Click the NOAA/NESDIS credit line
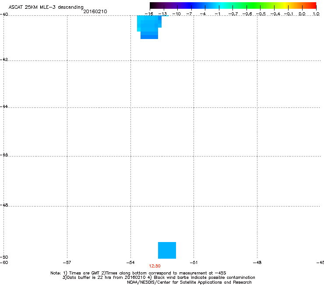324x285 pixels. coord(189,282)
